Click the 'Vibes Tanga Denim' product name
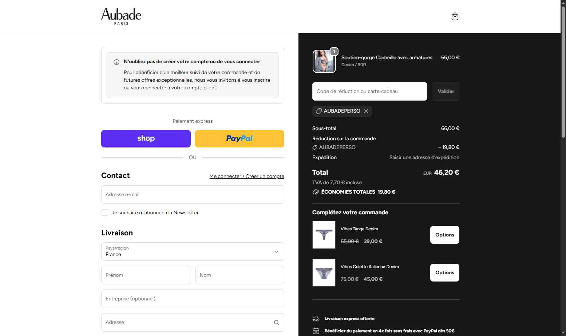Screen dimensions: 566x336 pyautogui.click(x=359, y=229)
